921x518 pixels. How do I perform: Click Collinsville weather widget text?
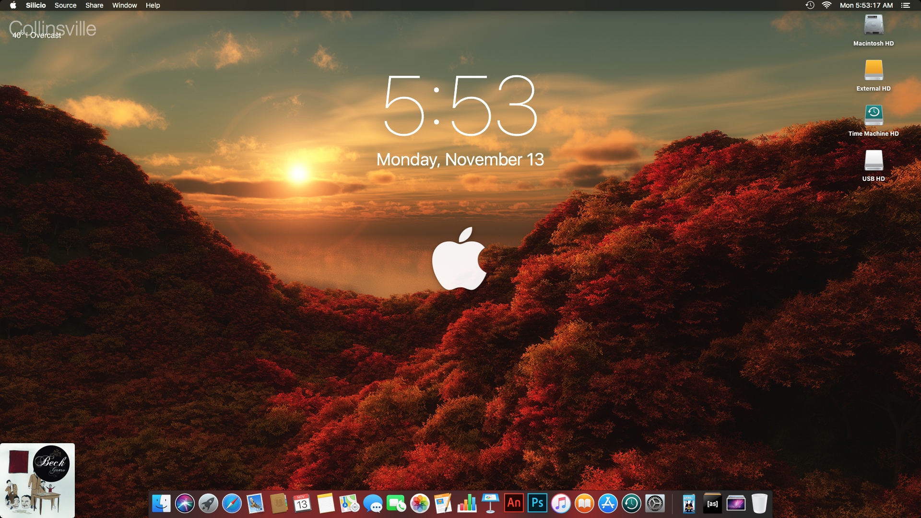click(52, 29)
